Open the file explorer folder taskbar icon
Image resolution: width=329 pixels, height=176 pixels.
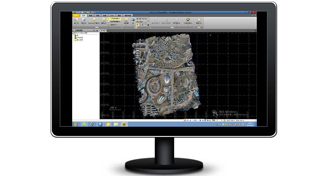click(x=116, y=124)
